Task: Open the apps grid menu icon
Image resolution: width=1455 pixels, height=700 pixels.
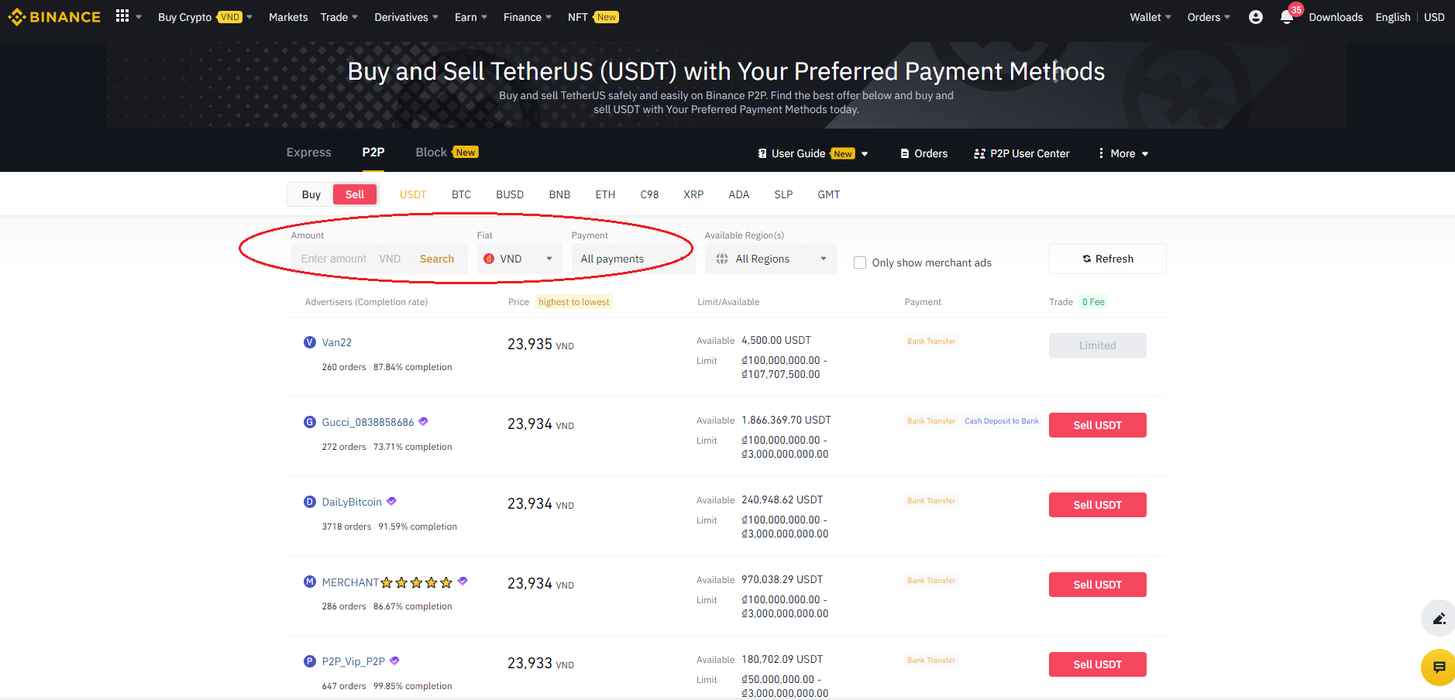Action: (122, 15)
